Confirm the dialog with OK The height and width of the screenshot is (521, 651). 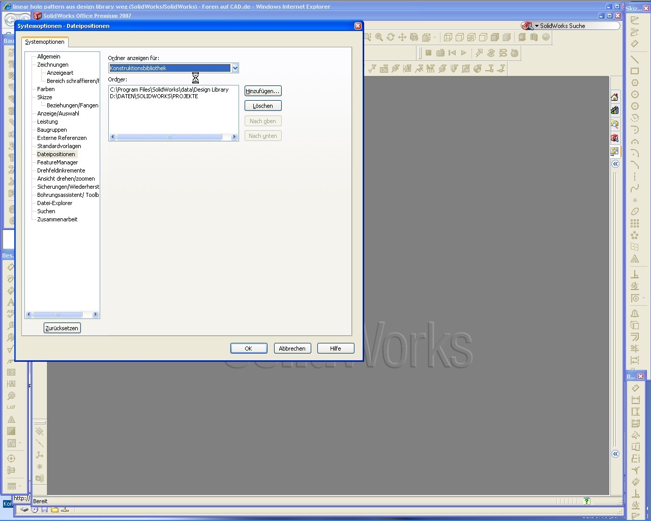pos(249,349)
